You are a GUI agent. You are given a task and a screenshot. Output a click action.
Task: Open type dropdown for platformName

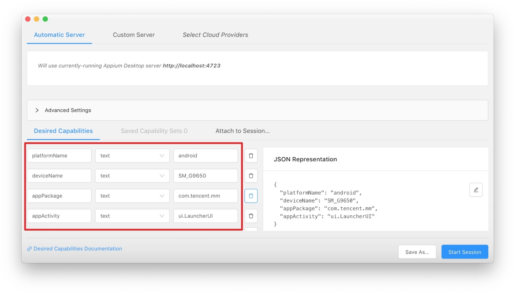(x=132, y=156)
